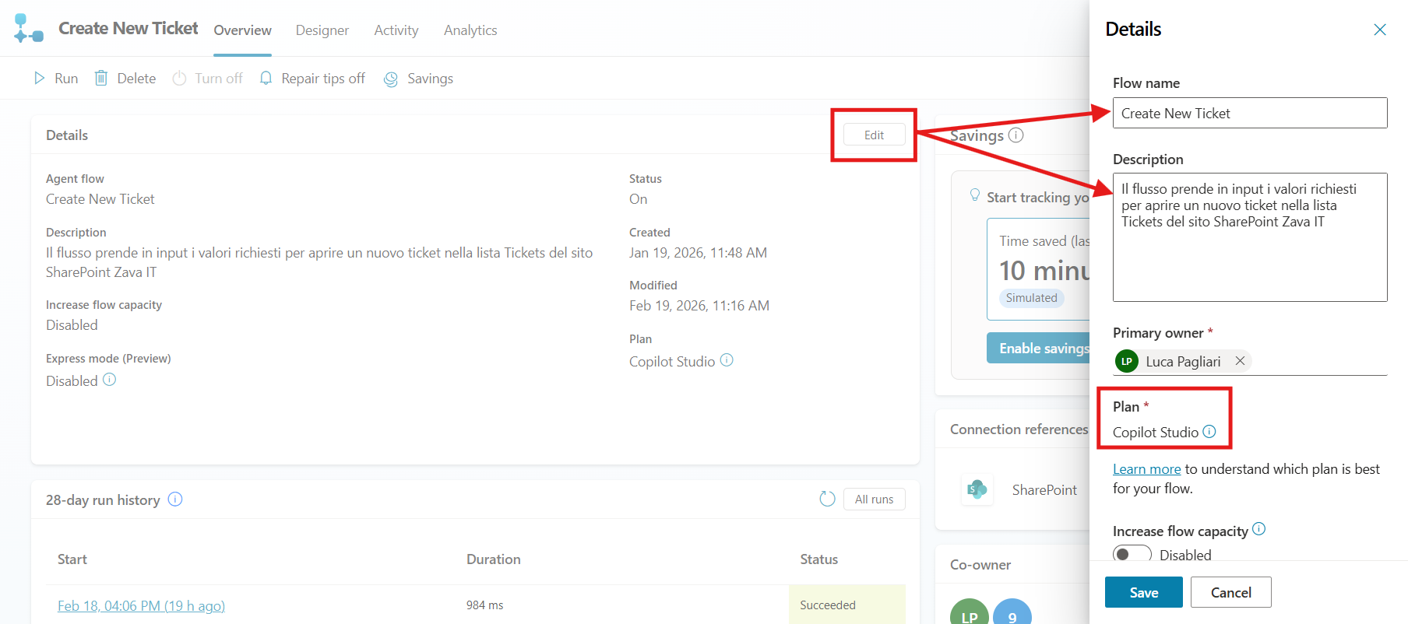Close the Details side panel

tap(1379, 30)
